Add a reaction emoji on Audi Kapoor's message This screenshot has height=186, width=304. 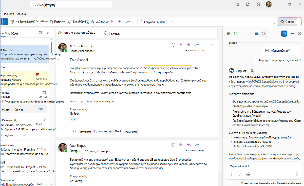[x=174, y=145]
